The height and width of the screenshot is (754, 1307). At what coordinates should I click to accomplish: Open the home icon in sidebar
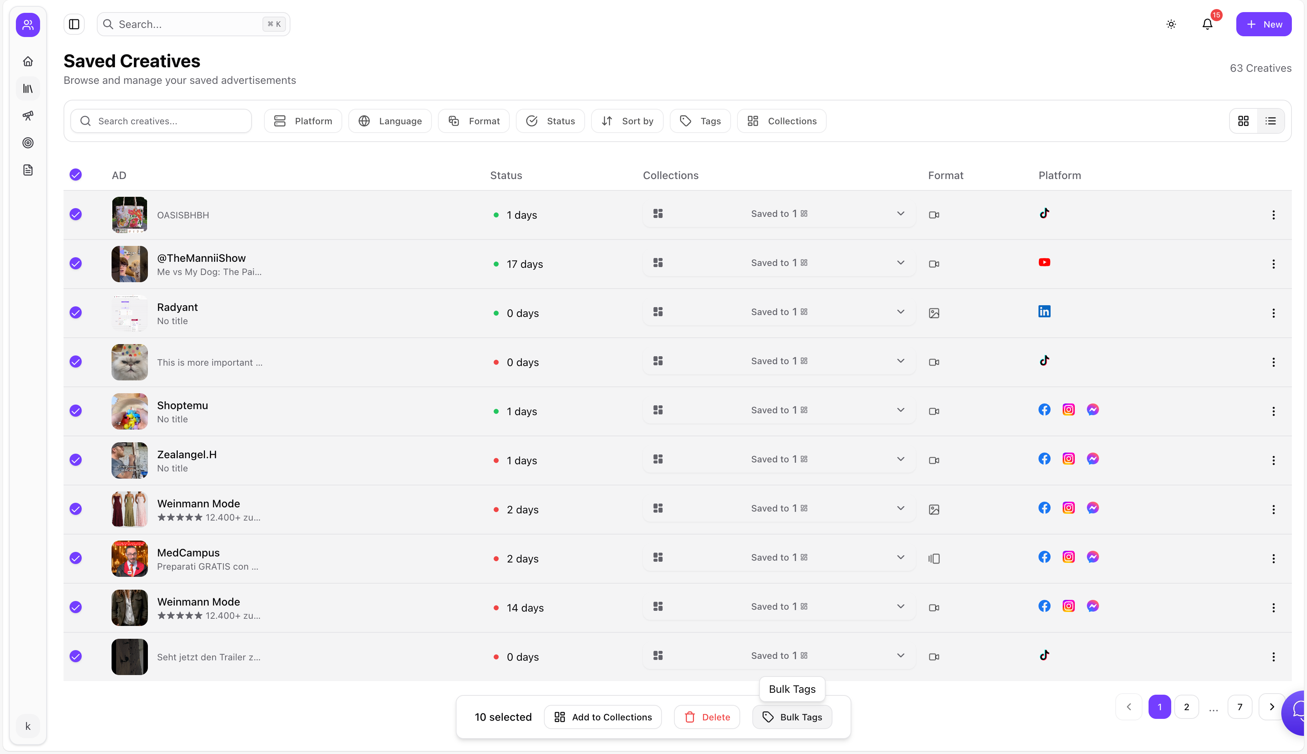click(x=28, y=62)
